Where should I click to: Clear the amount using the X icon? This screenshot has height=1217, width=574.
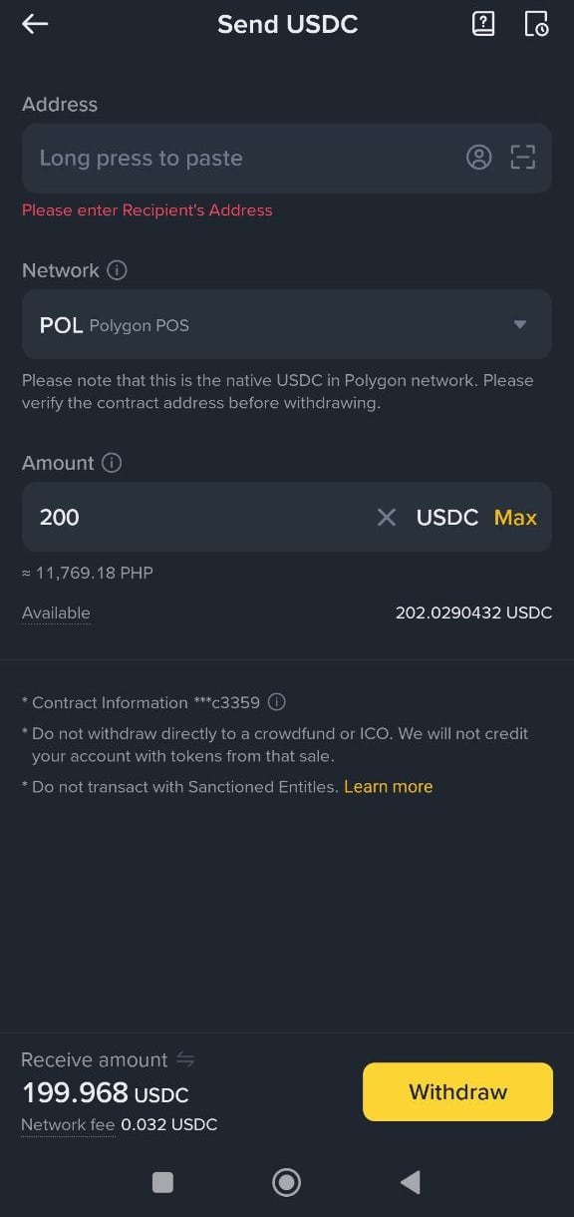(x=387, y=517)
